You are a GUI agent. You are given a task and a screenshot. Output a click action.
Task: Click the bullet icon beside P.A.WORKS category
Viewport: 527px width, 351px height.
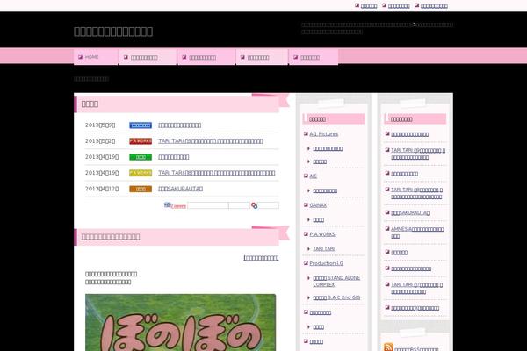click(306, 234)
